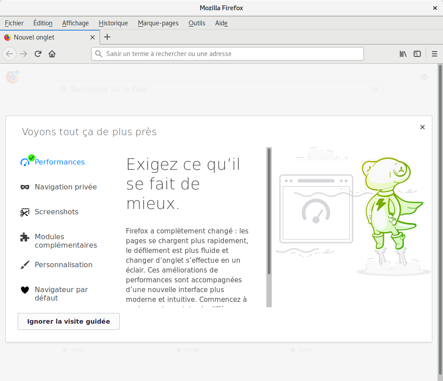Image resolution: width=443 pixels, height=381 pixels.
Task: Click the Navigation privée mask icon
Action: pos(25,187)
